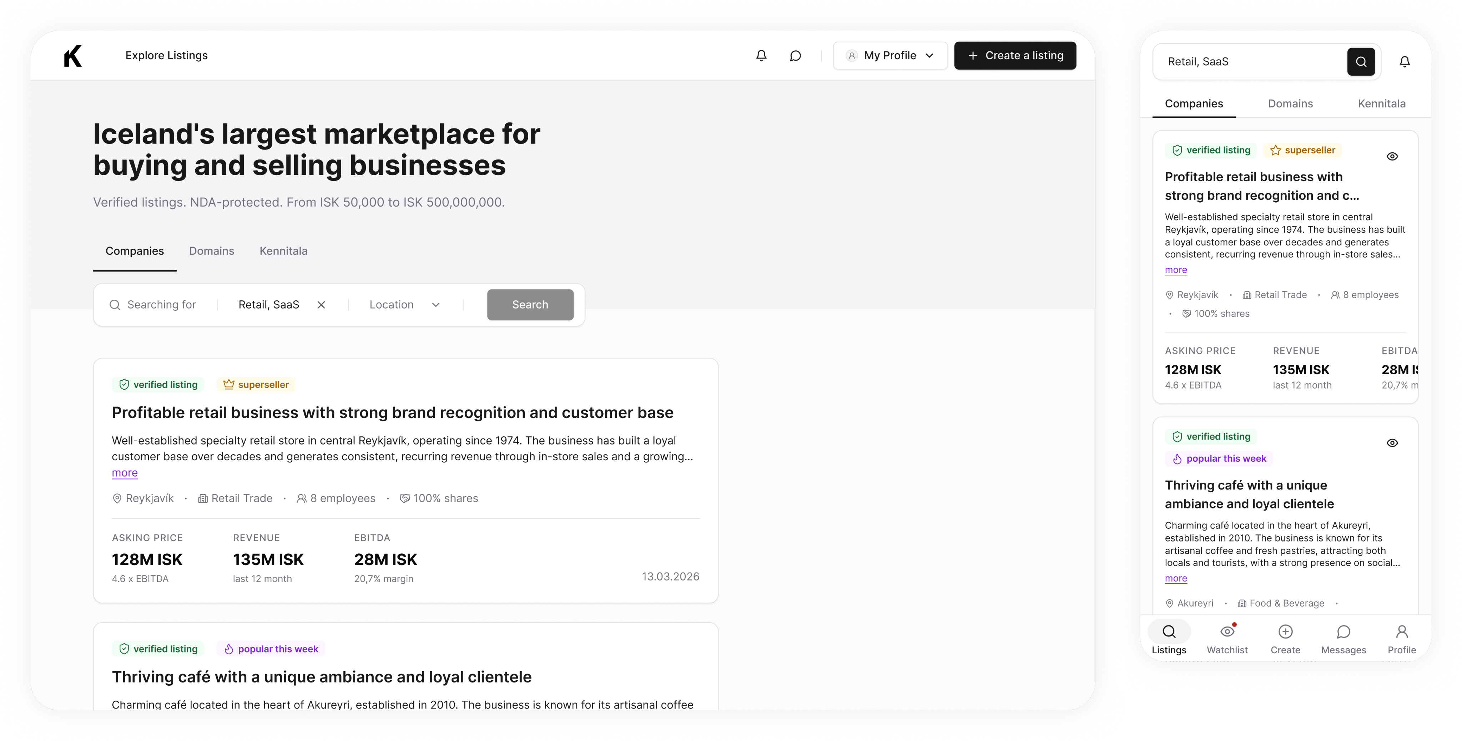Click the K logo in the header
This screenshot has height=741, width=1462.
pyautogui.click(x=73, y=56)
